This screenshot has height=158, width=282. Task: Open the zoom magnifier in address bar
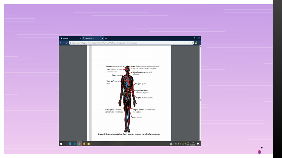189,43
